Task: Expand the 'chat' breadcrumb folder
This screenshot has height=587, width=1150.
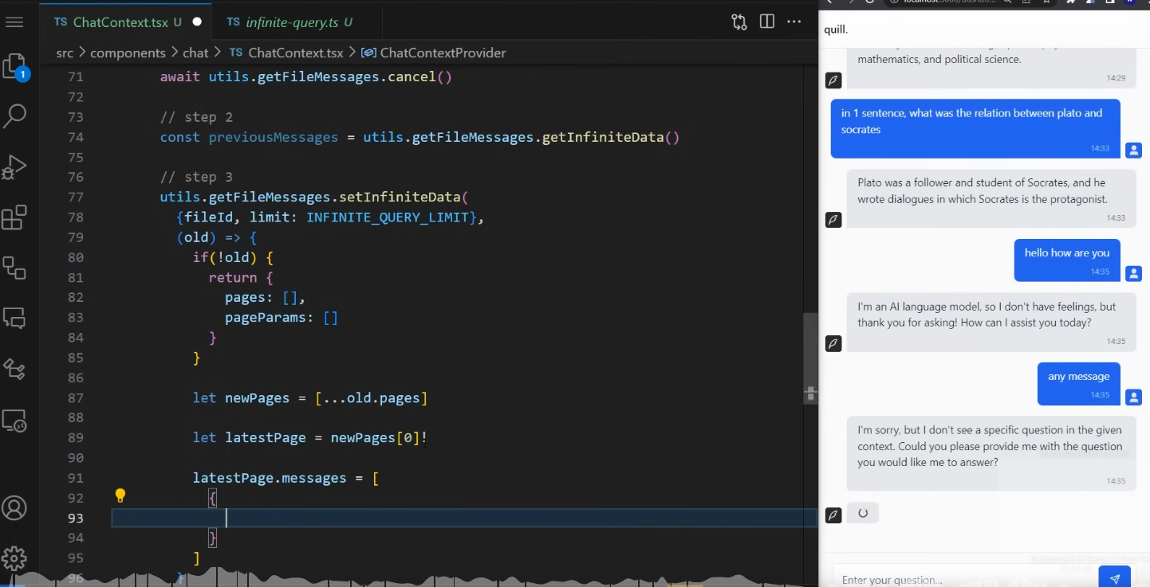Action: click(195, 53)
